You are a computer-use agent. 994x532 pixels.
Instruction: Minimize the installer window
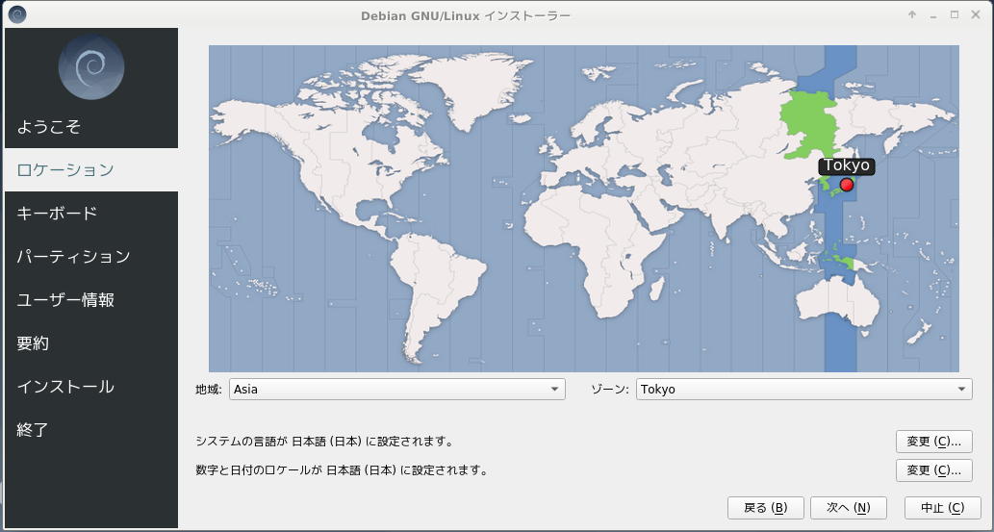tap(933, 15)
